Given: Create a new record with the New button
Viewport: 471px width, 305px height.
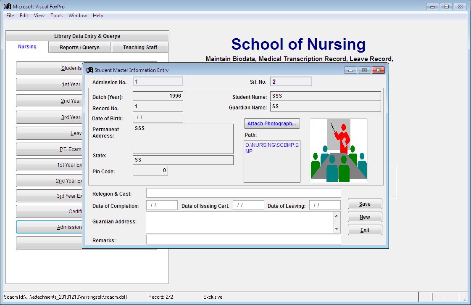Looking at the screenshot, I should [364, 217].
